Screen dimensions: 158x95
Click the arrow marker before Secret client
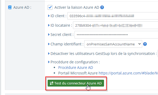pyautogui.click(x=49, y=35)
